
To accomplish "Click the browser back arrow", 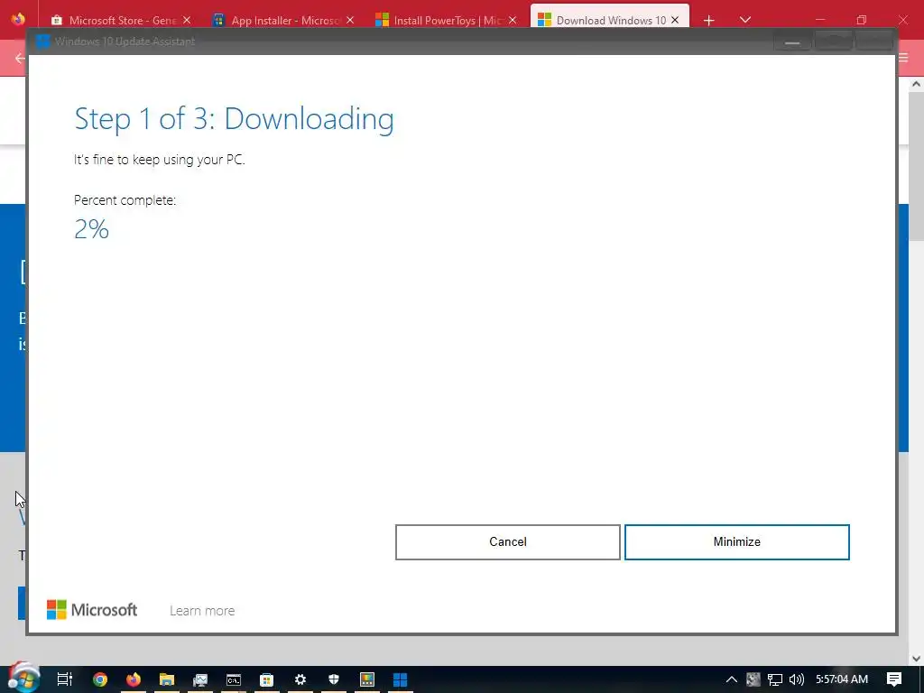I will click(20, 58).
